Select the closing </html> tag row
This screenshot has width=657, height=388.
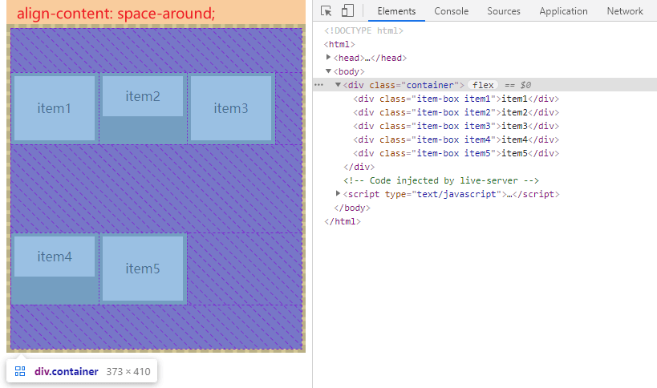click(343, 221)
